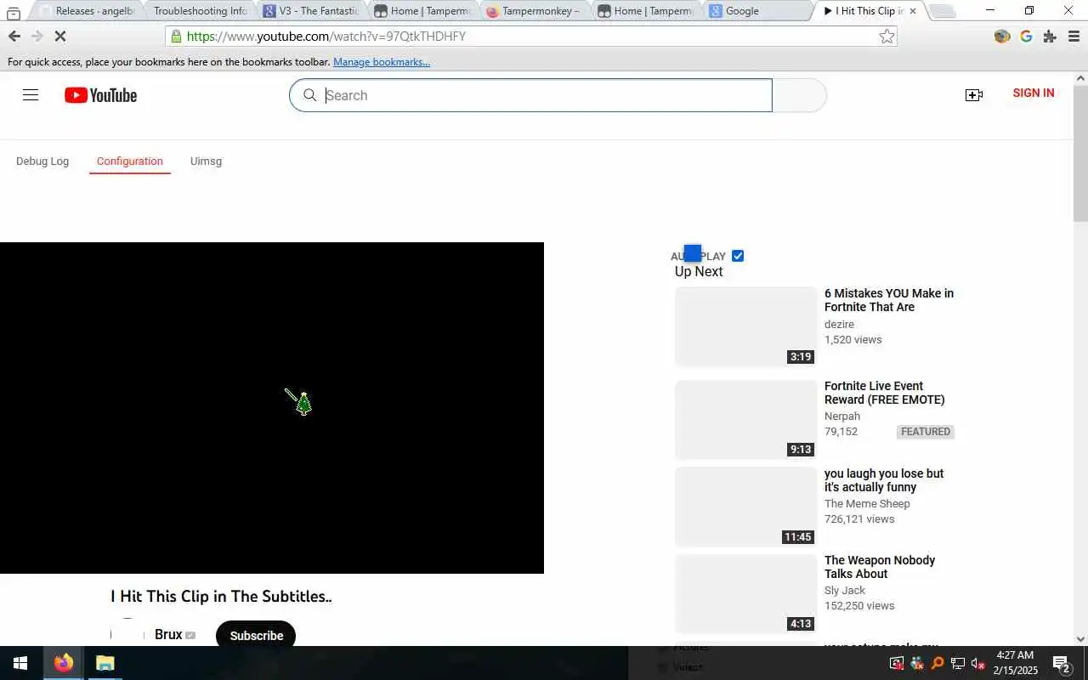This screenshot has width=1088, height=680.
Task: Open video 'The Weapon Nobody Talks About'
Action: pos(880,567)
